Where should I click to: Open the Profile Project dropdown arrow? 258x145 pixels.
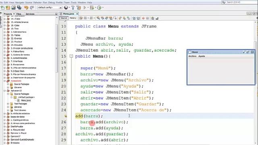coord(103,8)
